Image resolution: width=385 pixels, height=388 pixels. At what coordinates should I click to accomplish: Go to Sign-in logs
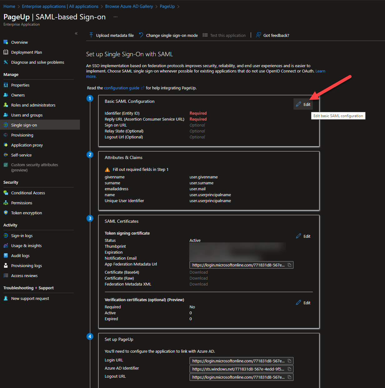click(22, 236)
